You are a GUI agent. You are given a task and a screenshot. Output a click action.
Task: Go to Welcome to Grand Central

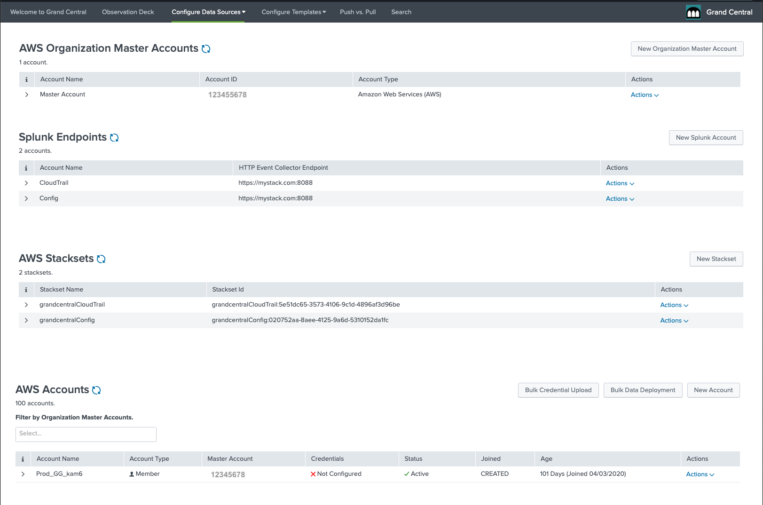[48, 12]
